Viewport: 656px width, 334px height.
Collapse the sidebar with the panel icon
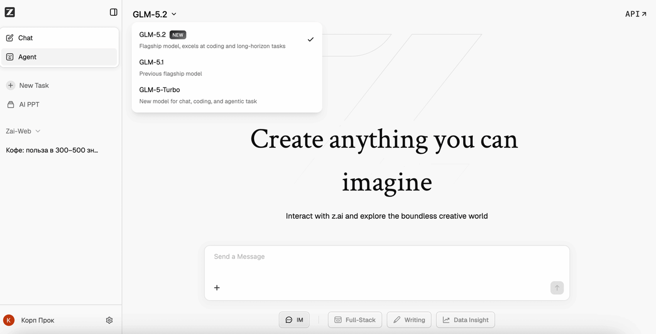tap(113, 12)
